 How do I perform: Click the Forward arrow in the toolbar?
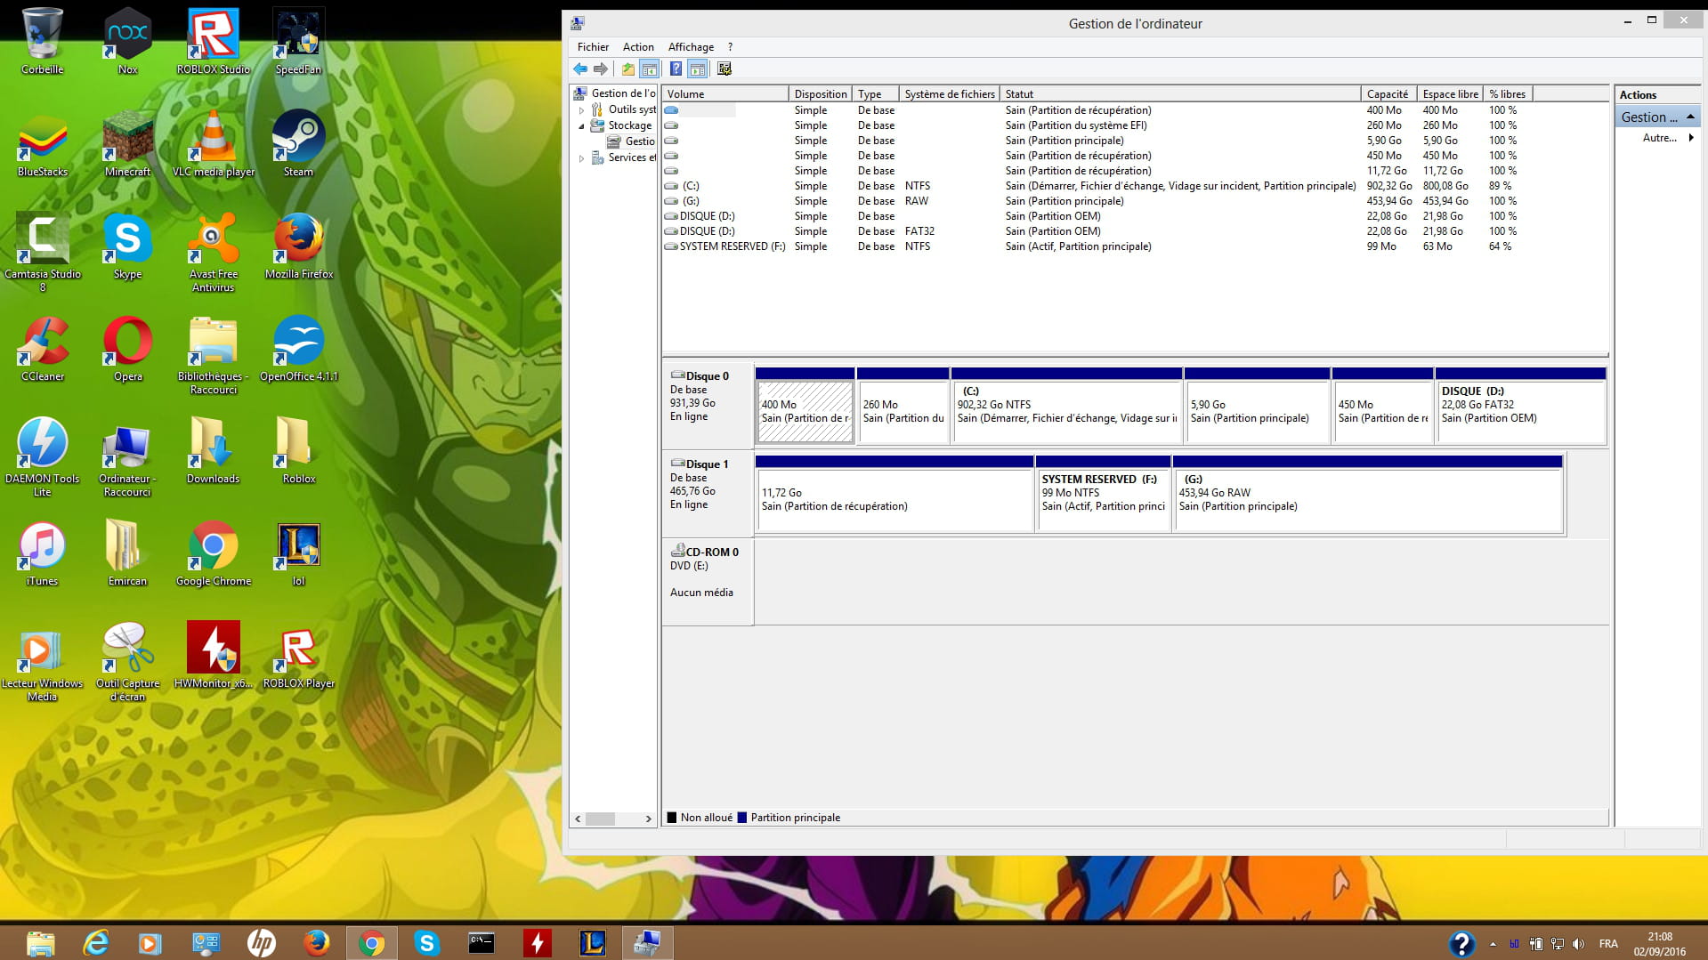[x=601, y=69]
